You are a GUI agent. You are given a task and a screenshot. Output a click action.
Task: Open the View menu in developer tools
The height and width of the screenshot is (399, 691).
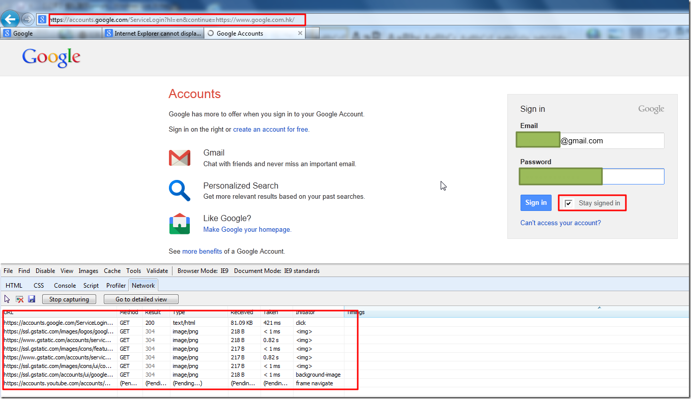click(67, 271)
